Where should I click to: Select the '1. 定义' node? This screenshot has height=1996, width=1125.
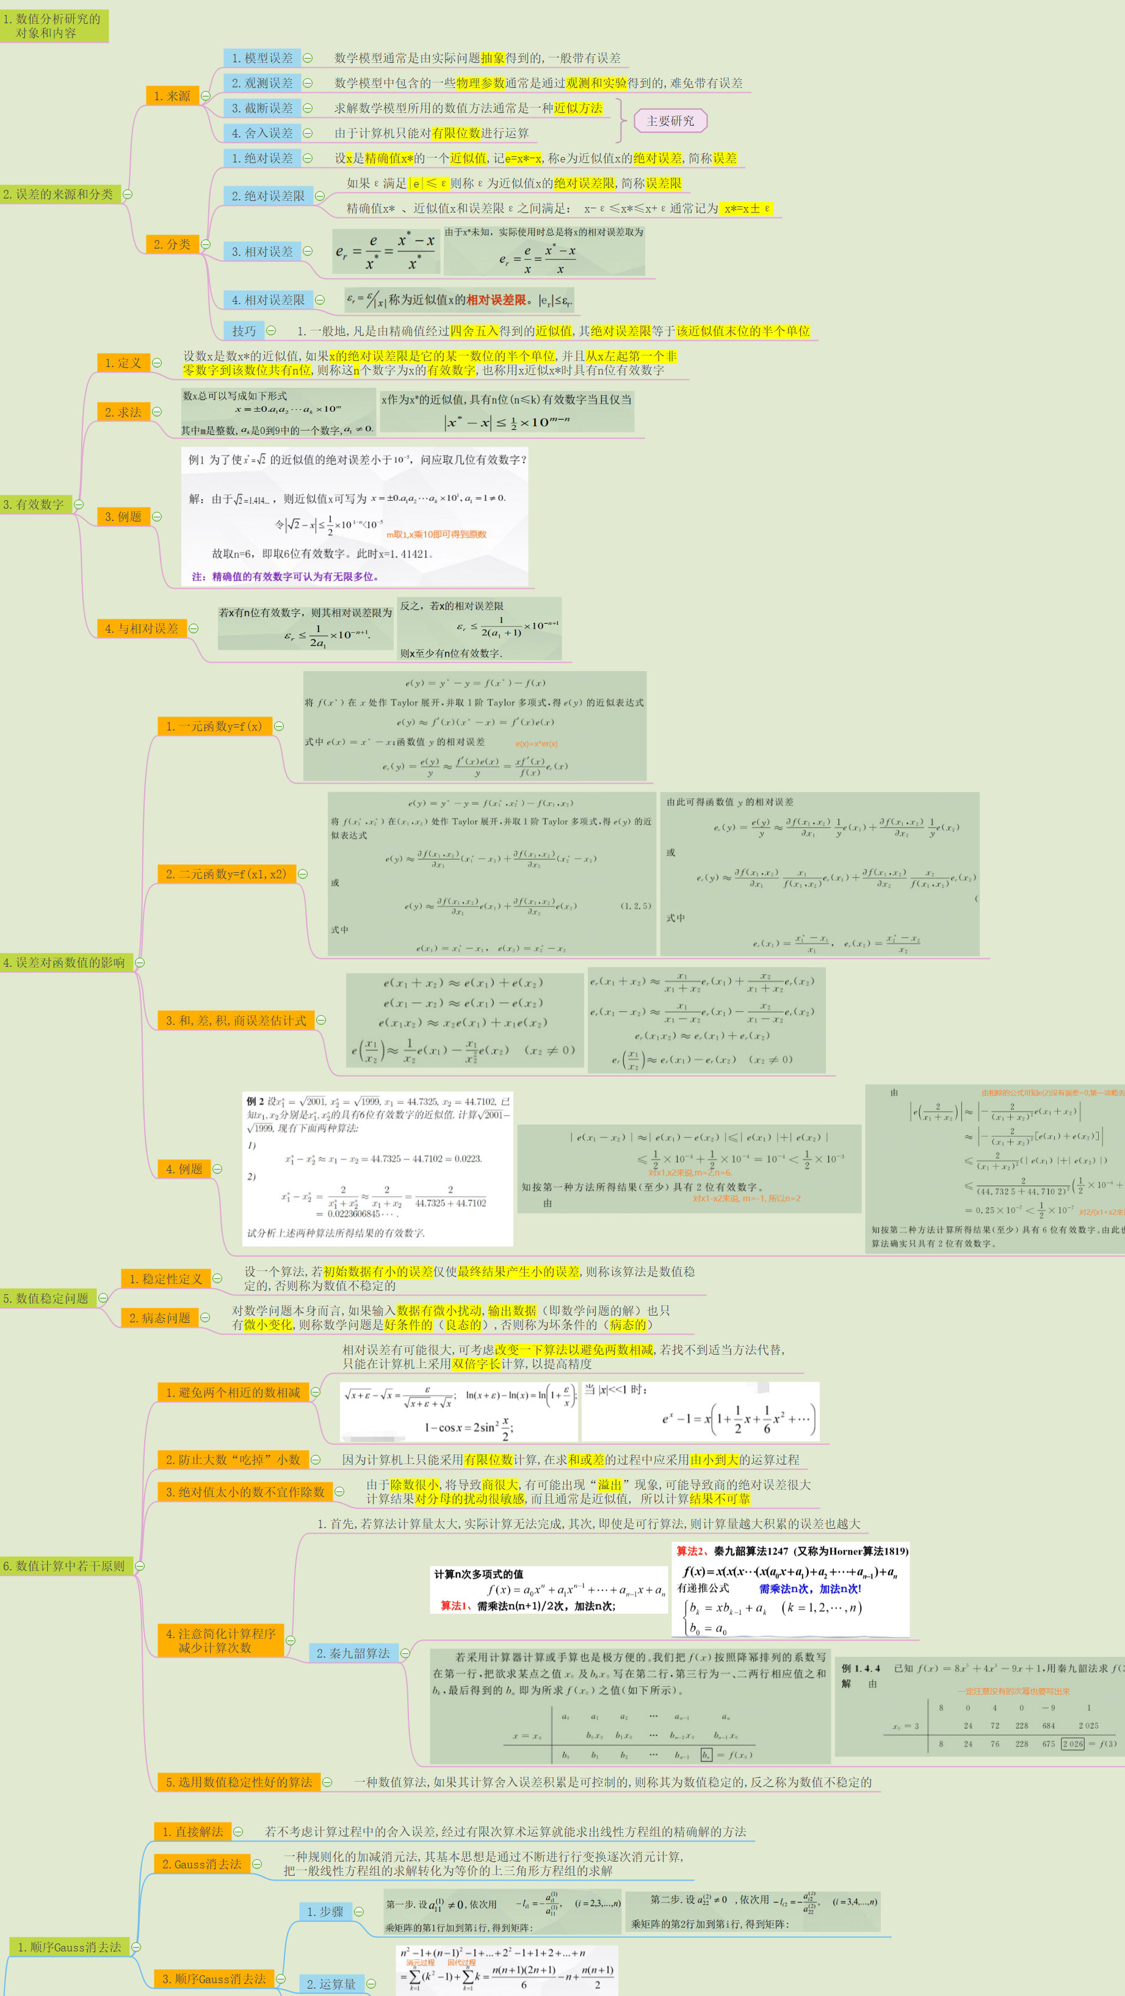tap(123, 363)
